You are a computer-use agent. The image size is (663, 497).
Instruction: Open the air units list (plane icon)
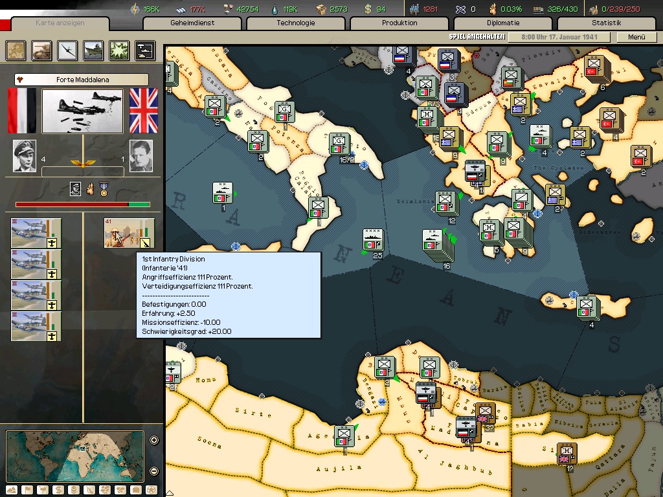point(67,50)
